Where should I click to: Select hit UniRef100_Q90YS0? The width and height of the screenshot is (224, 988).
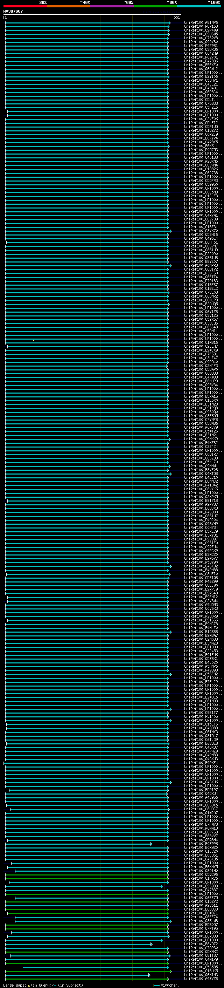click(x=201, y=42)
